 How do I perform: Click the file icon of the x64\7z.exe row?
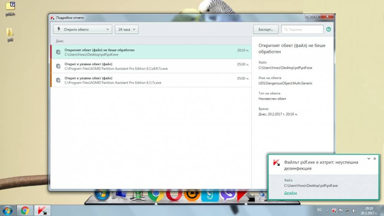point(58,66)
